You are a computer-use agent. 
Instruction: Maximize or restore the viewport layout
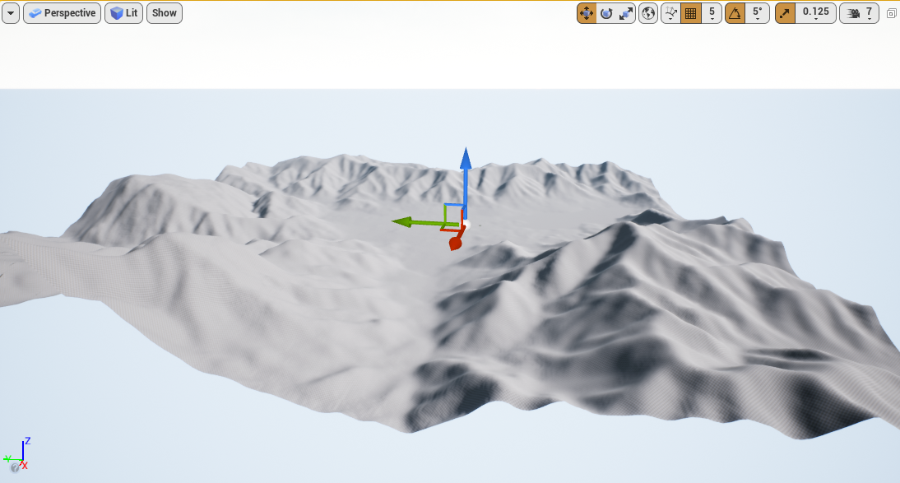(x=892, y=13)
